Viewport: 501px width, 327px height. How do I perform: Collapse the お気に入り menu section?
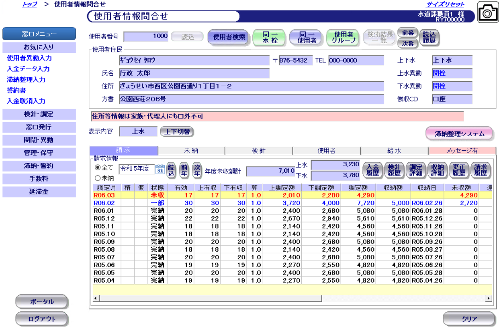[39, 47]
